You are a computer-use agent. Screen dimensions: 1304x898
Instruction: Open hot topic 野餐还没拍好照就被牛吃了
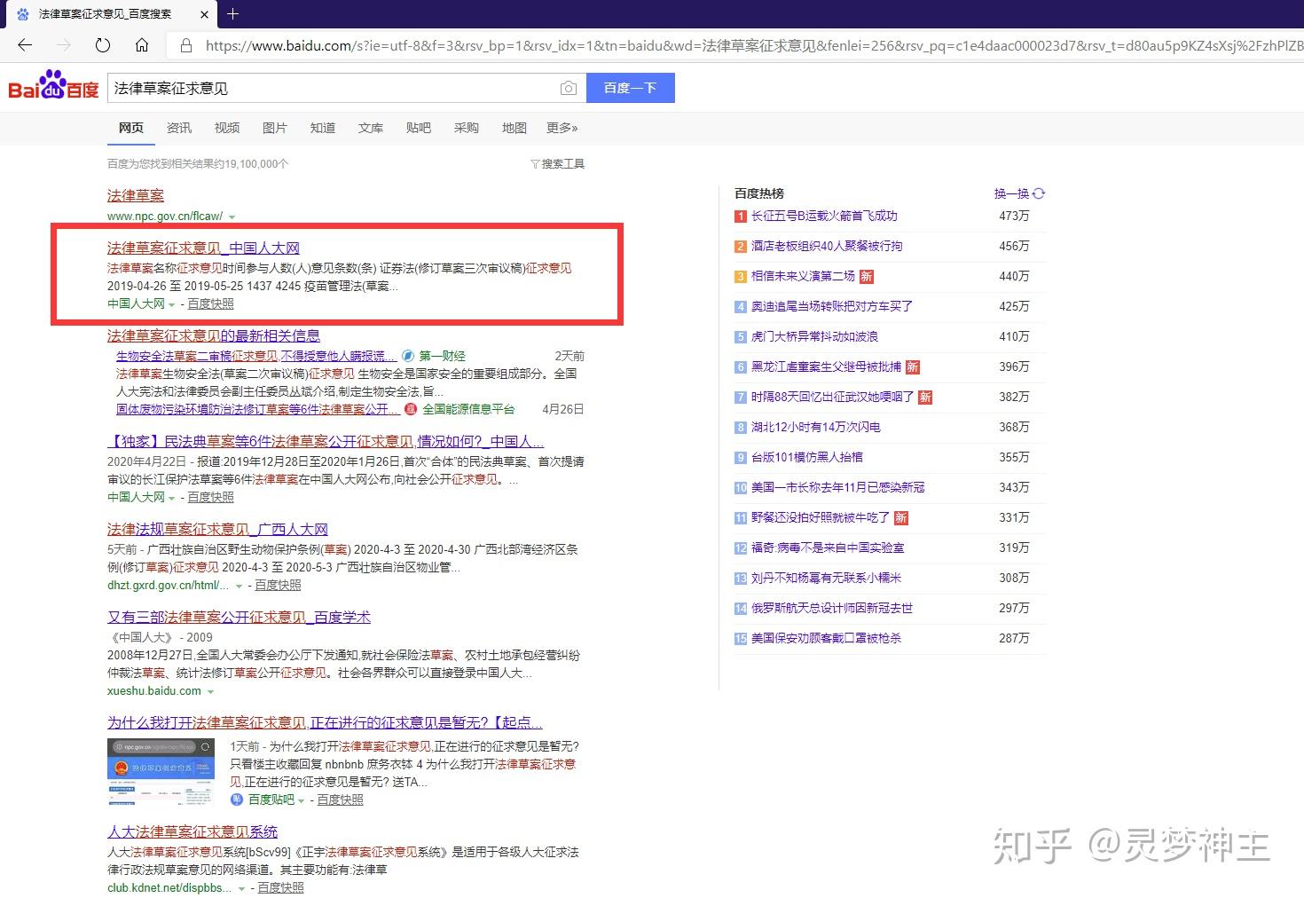(821, 517)
